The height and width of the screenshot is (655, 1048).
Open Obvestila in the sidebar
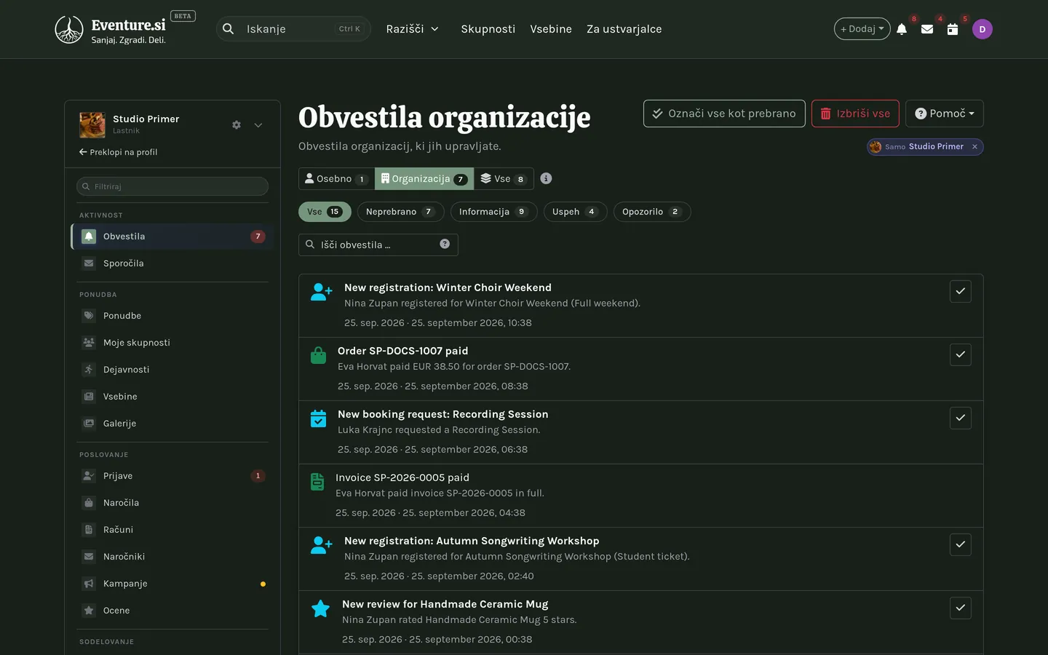click(172, 237)
